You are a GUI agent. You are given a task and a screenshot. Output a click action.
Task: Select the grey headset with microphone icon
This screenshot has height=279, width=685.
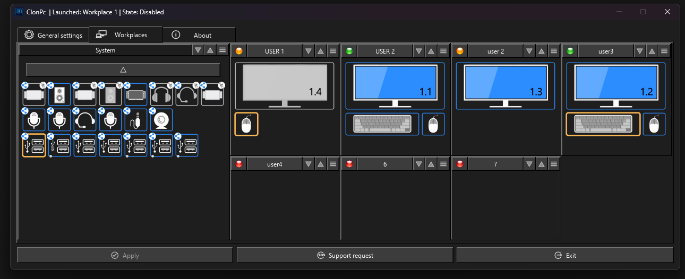[187, 94]
